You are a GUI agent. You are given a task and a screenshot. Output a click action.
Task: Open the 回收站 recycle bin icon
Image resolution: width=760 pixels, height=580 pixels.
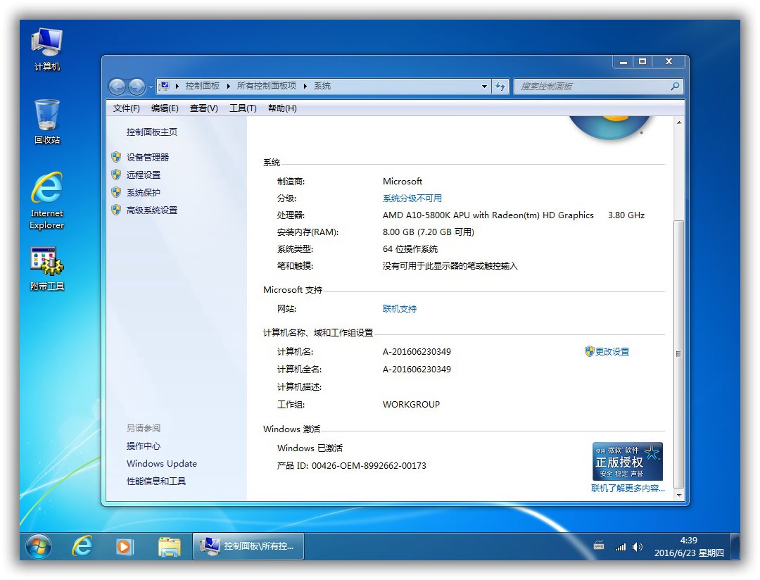(x=46, y=122)
